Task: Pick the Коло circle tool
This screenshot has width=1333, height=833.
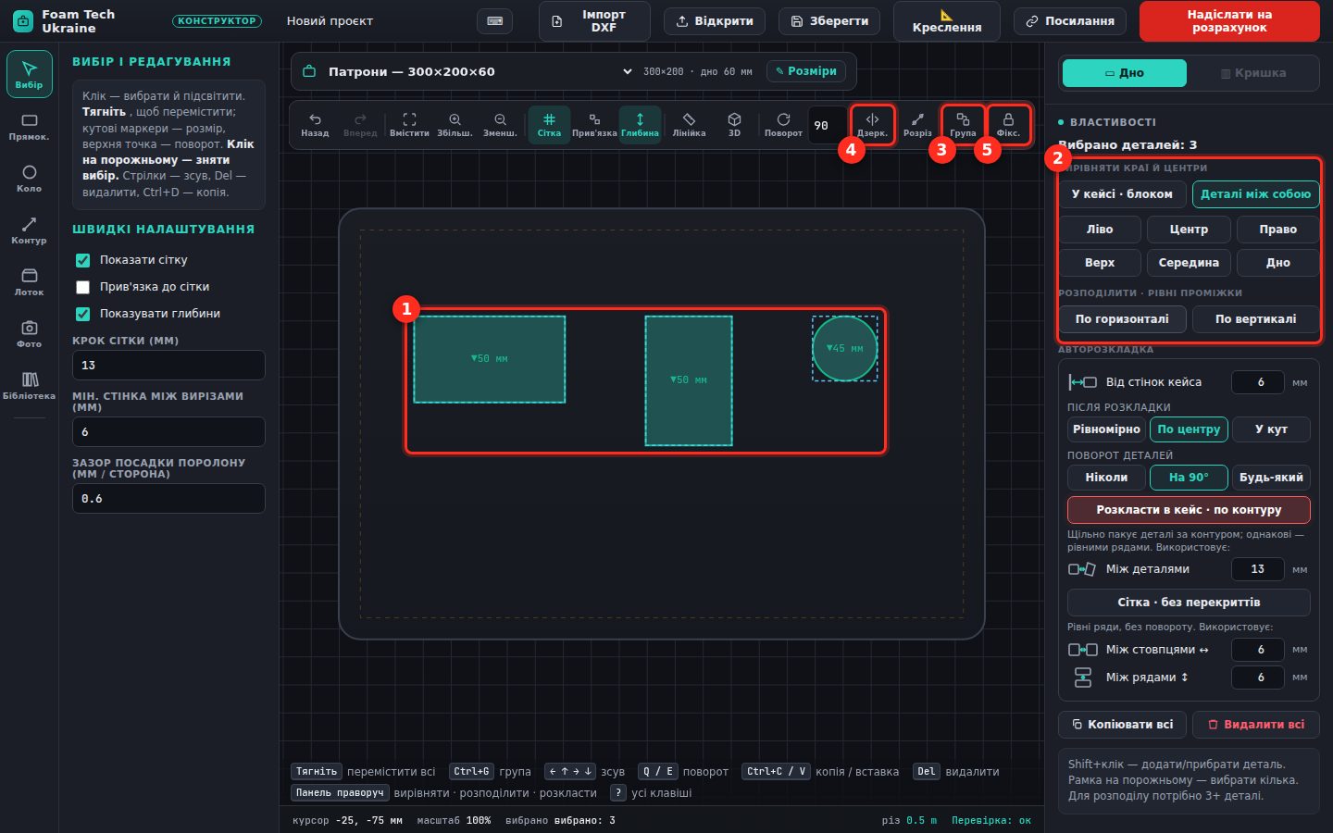Action: (x=29, y=179)
